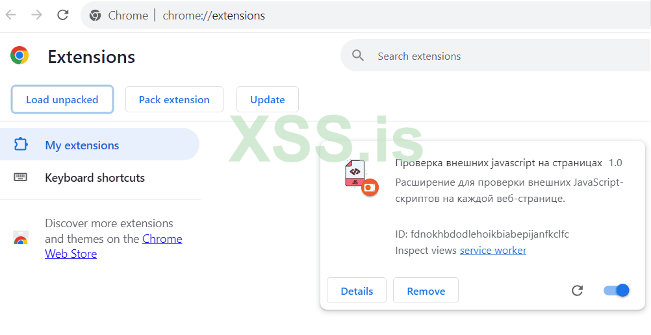Open the service worker inspect link
The height and width of the screenshot is (335, 651).
pos(492,251)
